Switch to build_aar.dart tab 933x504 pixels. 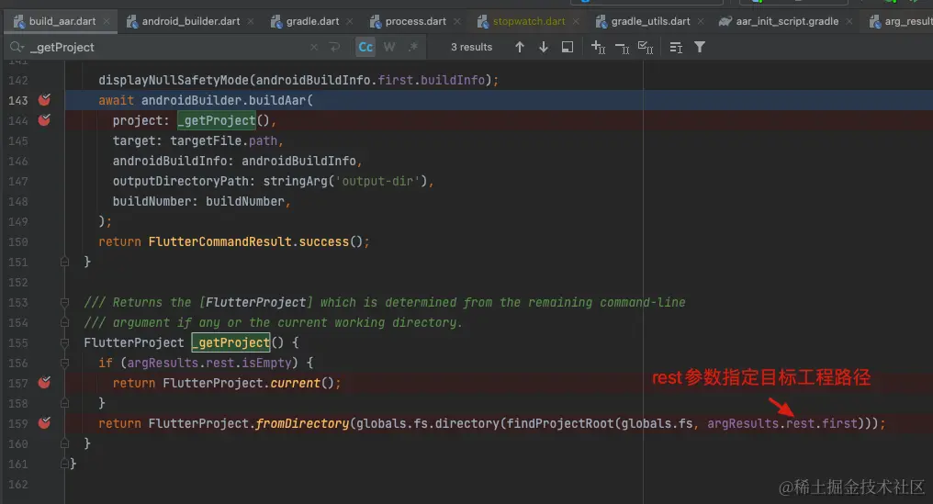coord(62,21)
